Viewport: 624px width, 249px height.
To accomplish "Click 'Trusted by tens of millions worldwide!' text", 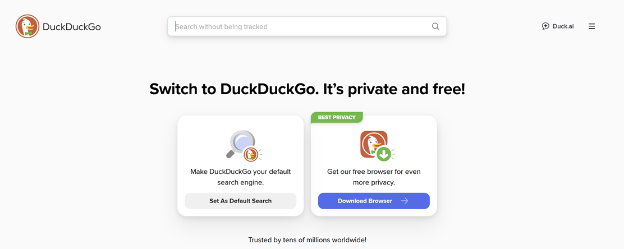I will (x=307, y=240).
